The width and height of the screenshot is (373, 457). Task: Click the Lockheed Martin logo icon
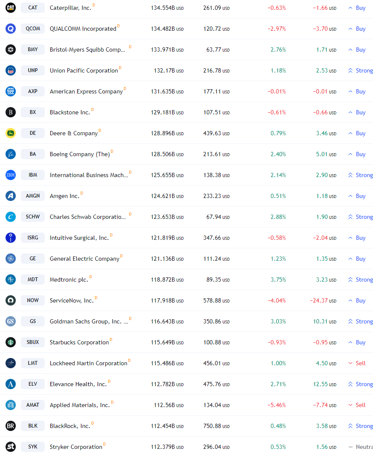pos(11,363)
